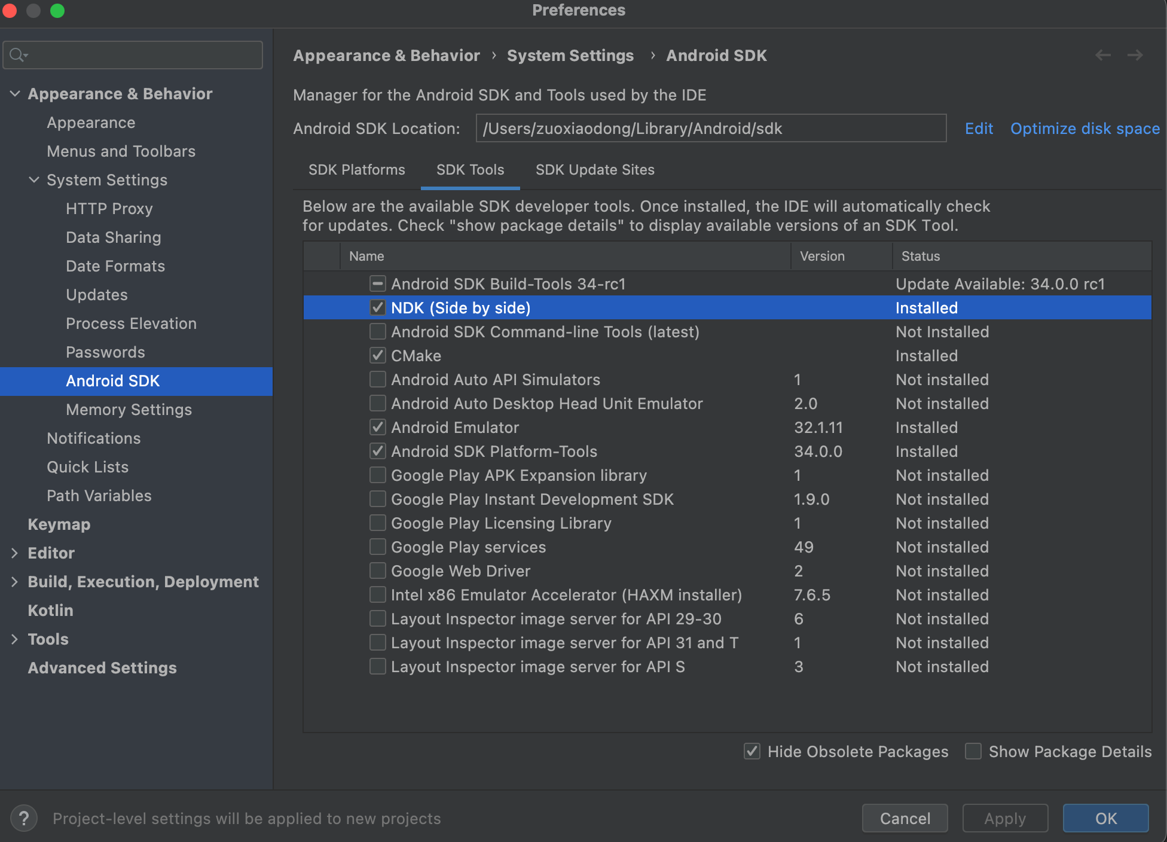
Task: Switch to SDK Update Sites tab
Action: coord(595,170)
